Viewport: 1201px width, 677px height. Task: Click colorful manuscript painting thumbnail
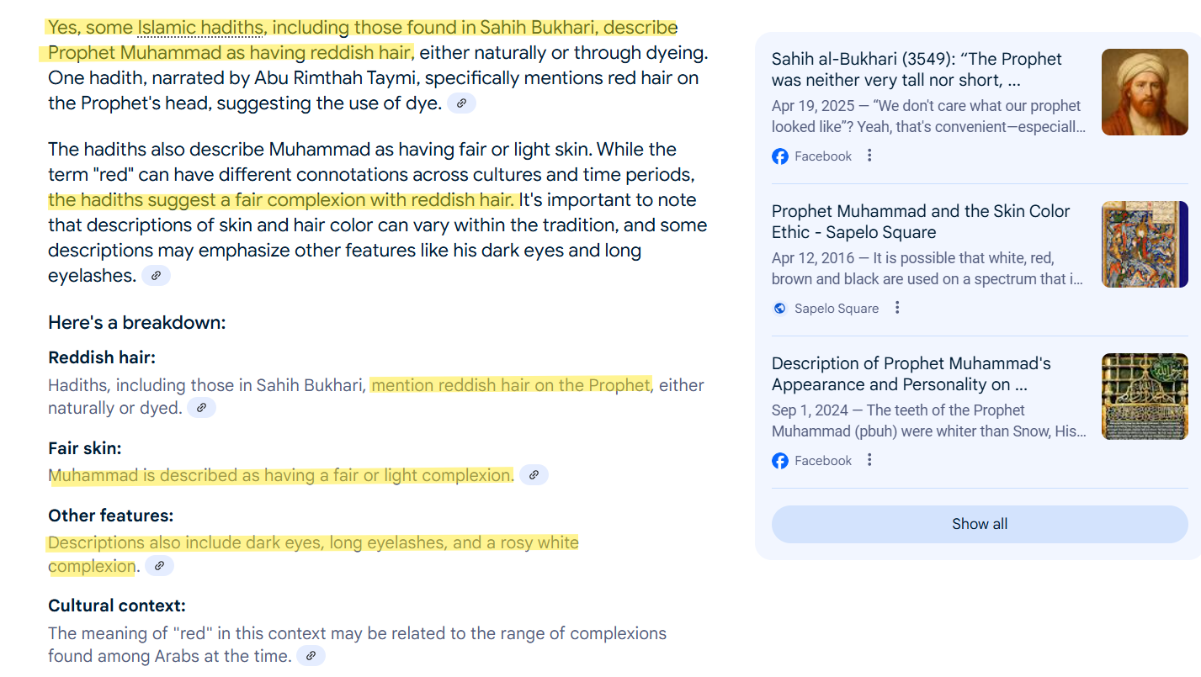pos(1145,245)
